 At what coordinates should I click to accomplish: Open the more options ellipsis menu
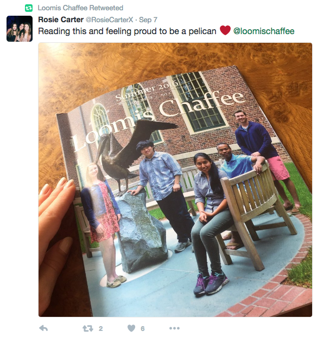click(x=174, y=328)
